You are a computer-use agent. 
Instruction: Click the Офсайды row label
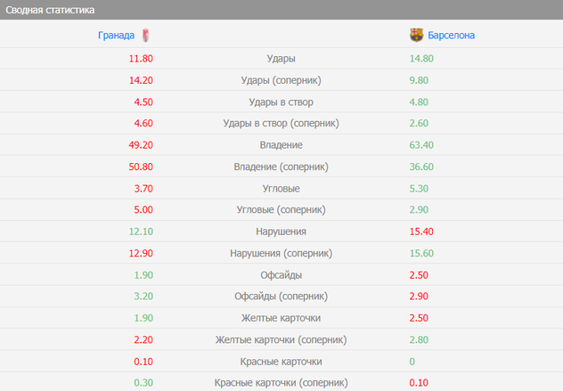click(x=281, y=275)
